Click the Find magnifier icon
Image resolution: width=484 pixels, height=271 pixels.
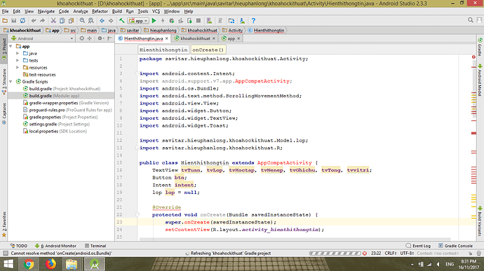coord(82,20)
